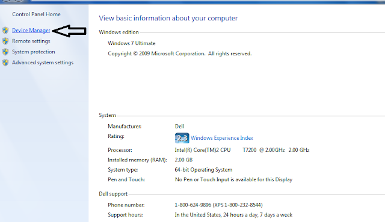This screenshot has width=385, height=222.
Task: Click the Rating label
Action: 116,136
